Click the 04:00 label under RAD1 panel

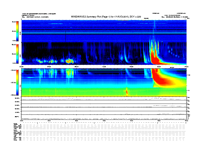tap(49, 67)
